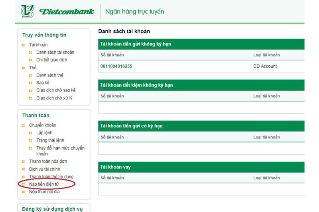This screenshot has width=319, height=212.
Task: Click Tài khoản tiền gửi có kỳ hạn header
Action: pyautogui.click(x=201, y=126)
